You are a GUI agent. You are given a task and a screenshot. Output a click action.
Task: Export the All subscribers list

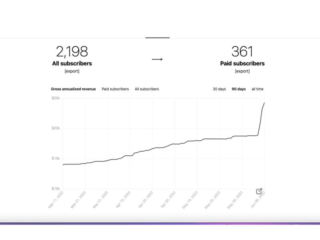pyautogui.click(x=72, y=71)
